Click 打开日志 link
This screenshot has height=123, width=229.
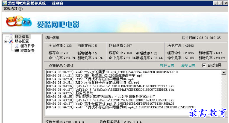pyautogui.click(x=167, y=65)
